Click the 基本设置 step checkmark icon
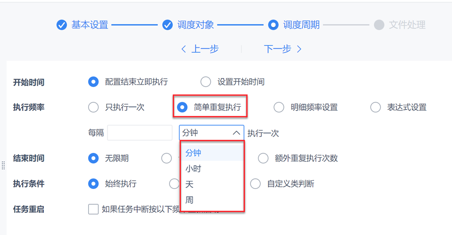Viewport: 452px width, 235px height. [62, 25]
